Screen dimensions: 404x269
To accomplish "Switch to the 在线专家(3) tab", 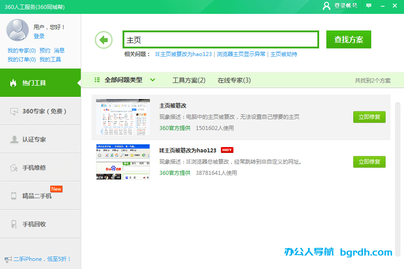I will click(x=234, y=80).
